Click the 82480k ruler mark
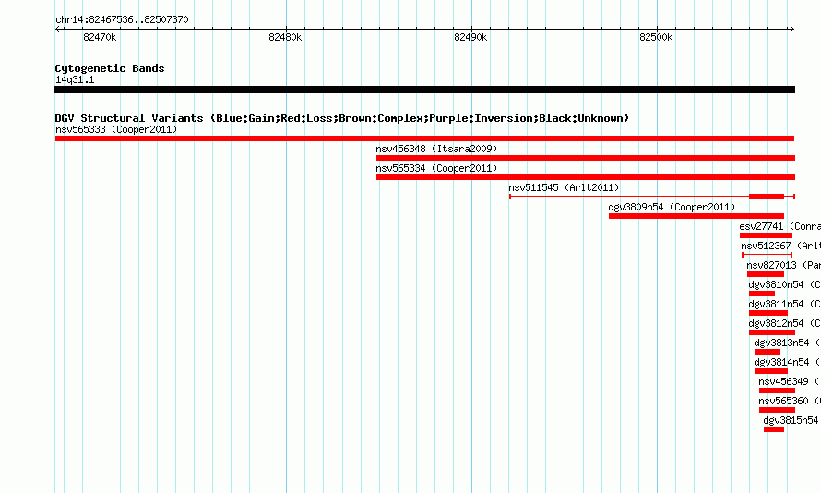821x493 pixels. pos(285,37)
